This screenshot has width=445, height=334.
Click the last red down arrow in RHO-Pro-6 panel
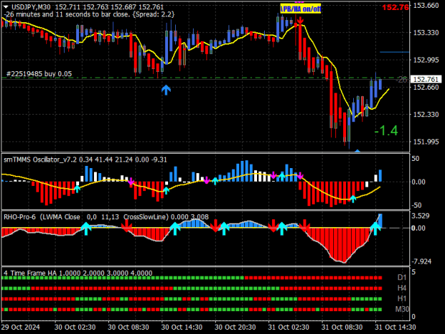point(305,226)
